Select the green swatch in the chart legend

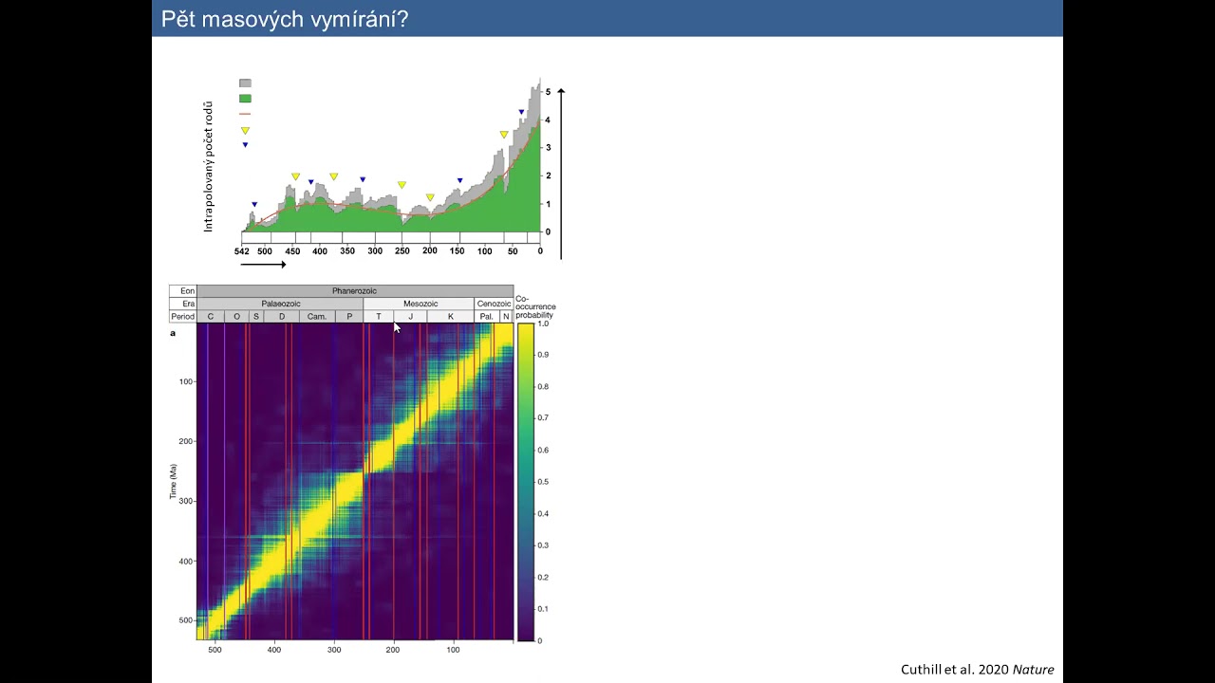pyautogui.click(x=245, y=99)
